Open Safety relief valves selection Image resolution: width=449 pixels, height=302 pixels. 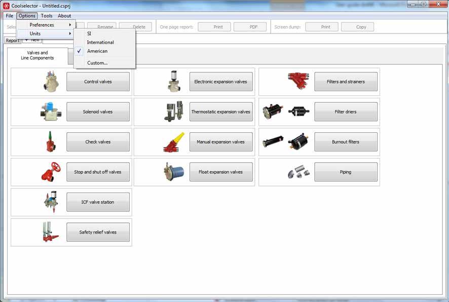pos(98,232)
